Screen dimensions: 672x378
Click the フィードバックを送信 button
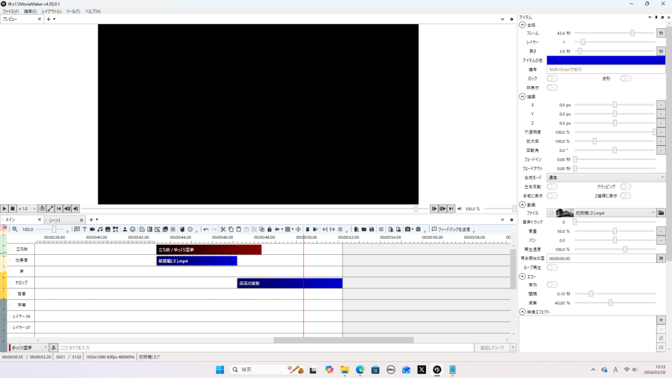coord(453,229)
